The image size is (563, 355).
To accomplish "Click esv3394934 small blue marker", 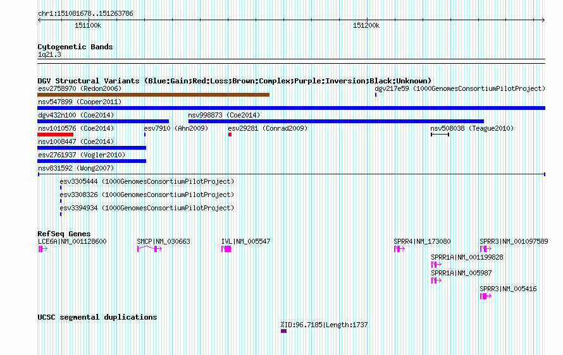I will tap(61, 214).
